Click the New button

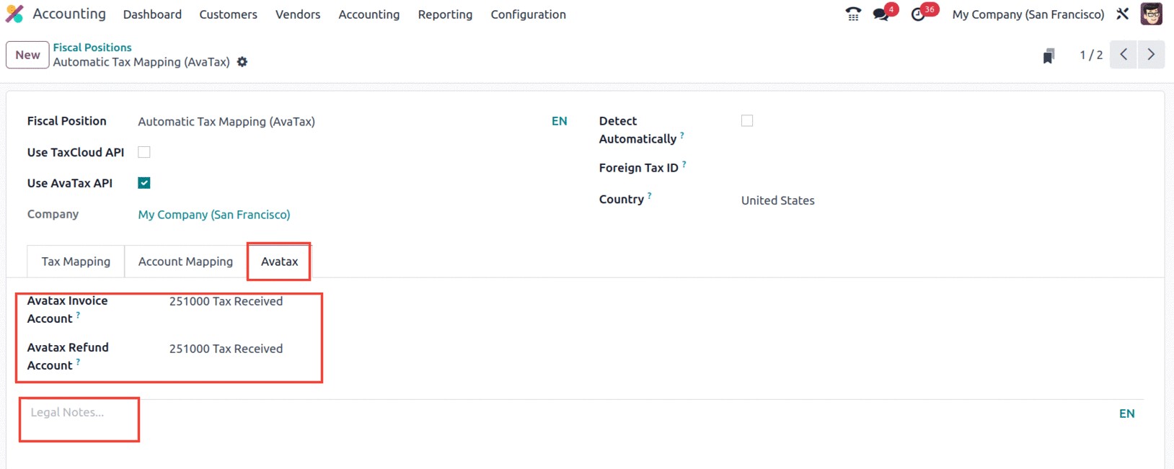coord(27,55)
